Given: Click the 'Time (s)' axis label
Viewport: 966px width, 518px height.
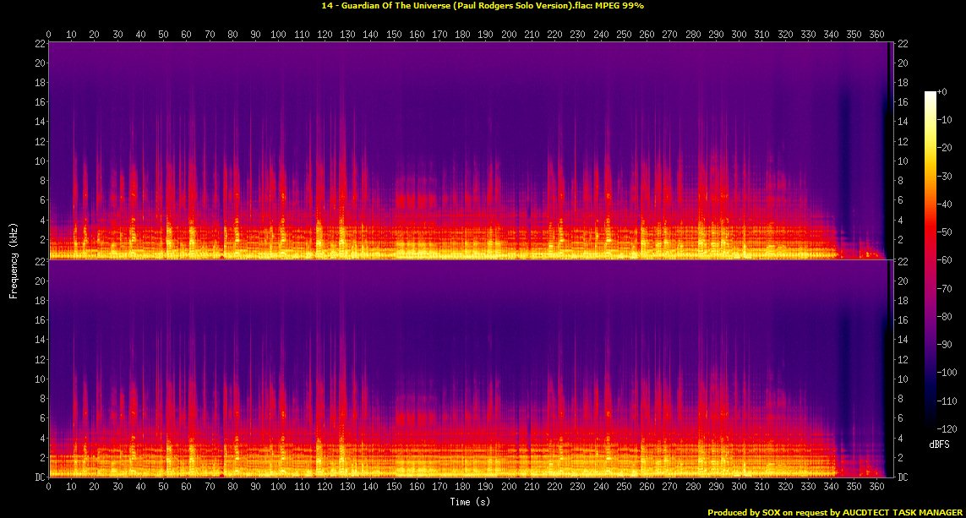Looking at the screenshot, I should pos(467,502).
